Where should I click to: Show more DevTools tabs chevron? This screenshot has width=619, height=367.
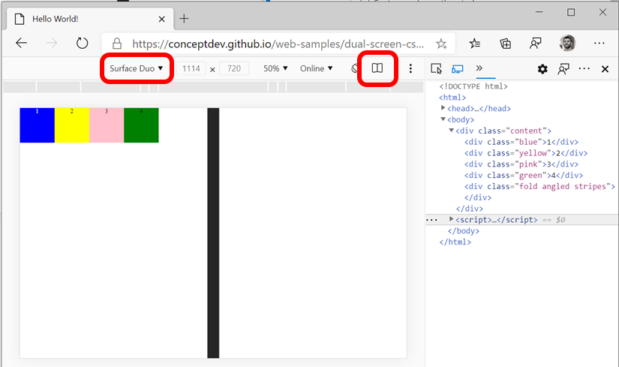479,68
